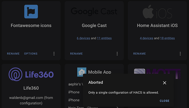
Task: Select second iPhone entry in Mobile App
Action: click(x=74, y=100)
